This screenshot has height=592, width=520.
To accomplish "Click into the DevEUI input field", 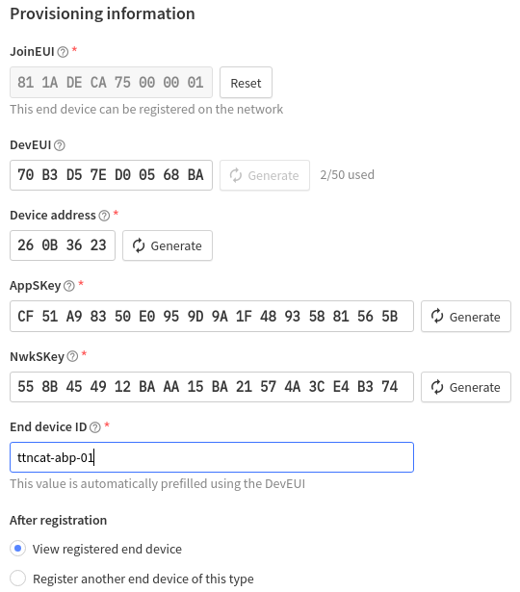I will tap(111, 175).
